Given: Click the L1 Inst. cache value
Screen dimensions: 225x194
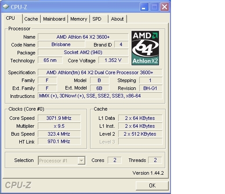Looking at the screenshot, I should (140, 126).
